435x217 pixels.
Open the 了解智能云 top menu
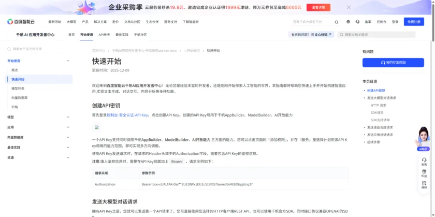[x=191, y=22]
